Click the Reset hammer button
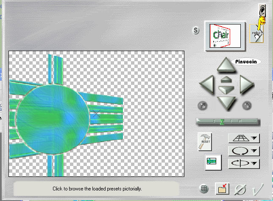This screenshot has width=273, height=201. point(205,142)
